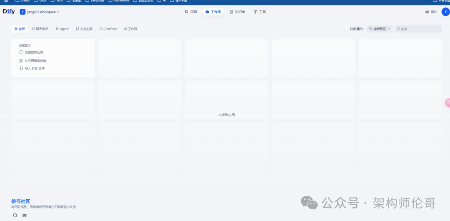Open the Markdown bookmark folder
This screenshot has width=450, height=221.
pos(119,1)
